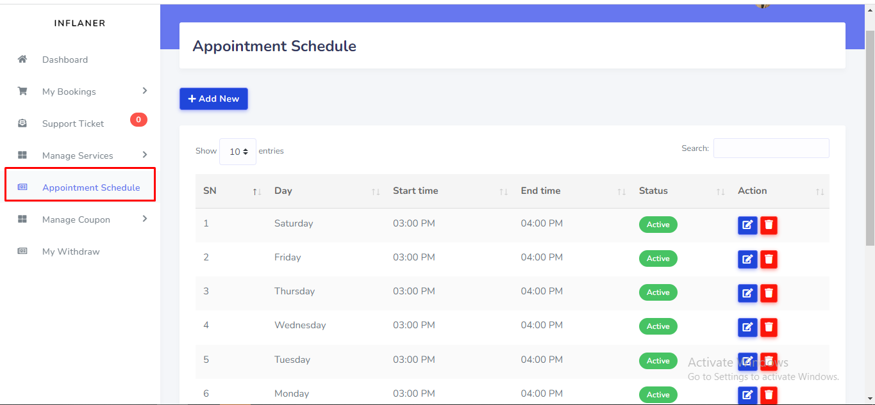Click the Dashboard home icon
Viewport: 875px width, 405px height.
[x=22, y=60]
